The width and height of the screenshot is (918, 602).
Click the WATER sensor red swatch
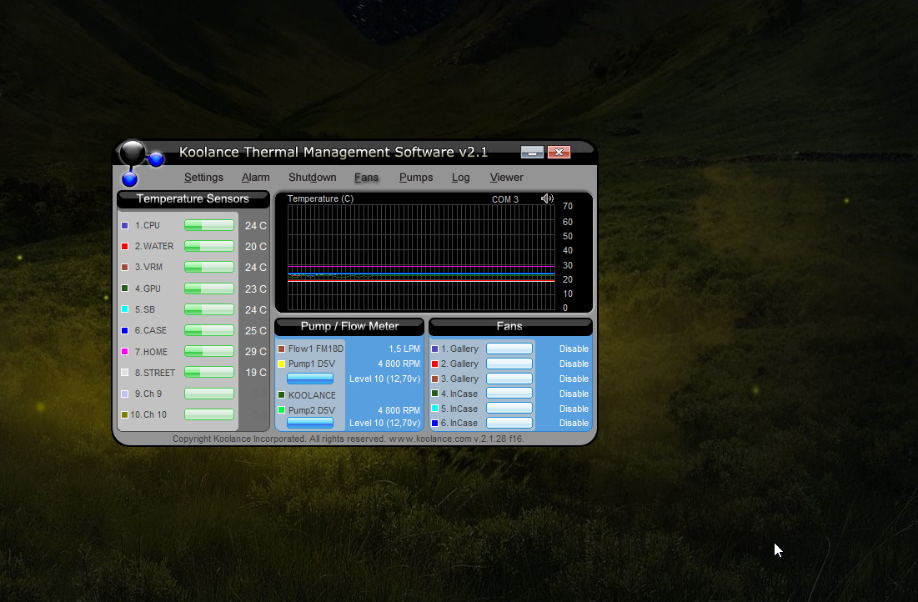tap(125, 247)
